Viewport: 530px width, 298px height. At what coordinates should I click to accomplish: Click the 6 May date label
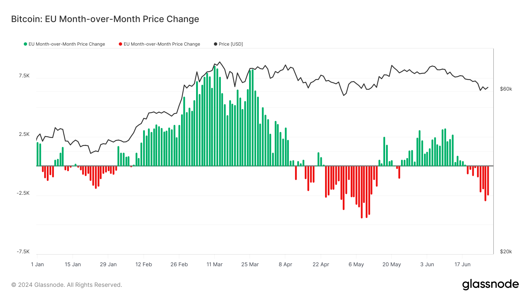coord(356,264)
